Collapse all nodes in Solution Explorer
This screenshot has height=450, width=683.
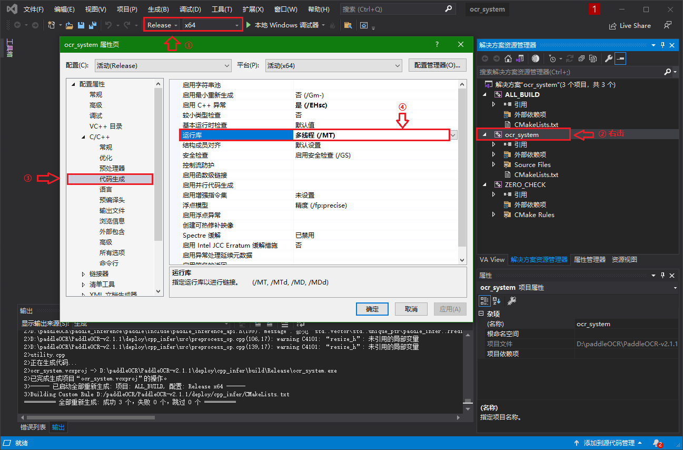(x=582, y=58)
